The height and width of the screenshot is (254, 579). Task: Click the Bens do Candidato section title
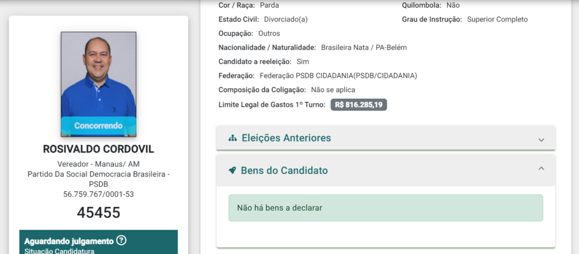(284, 170)
